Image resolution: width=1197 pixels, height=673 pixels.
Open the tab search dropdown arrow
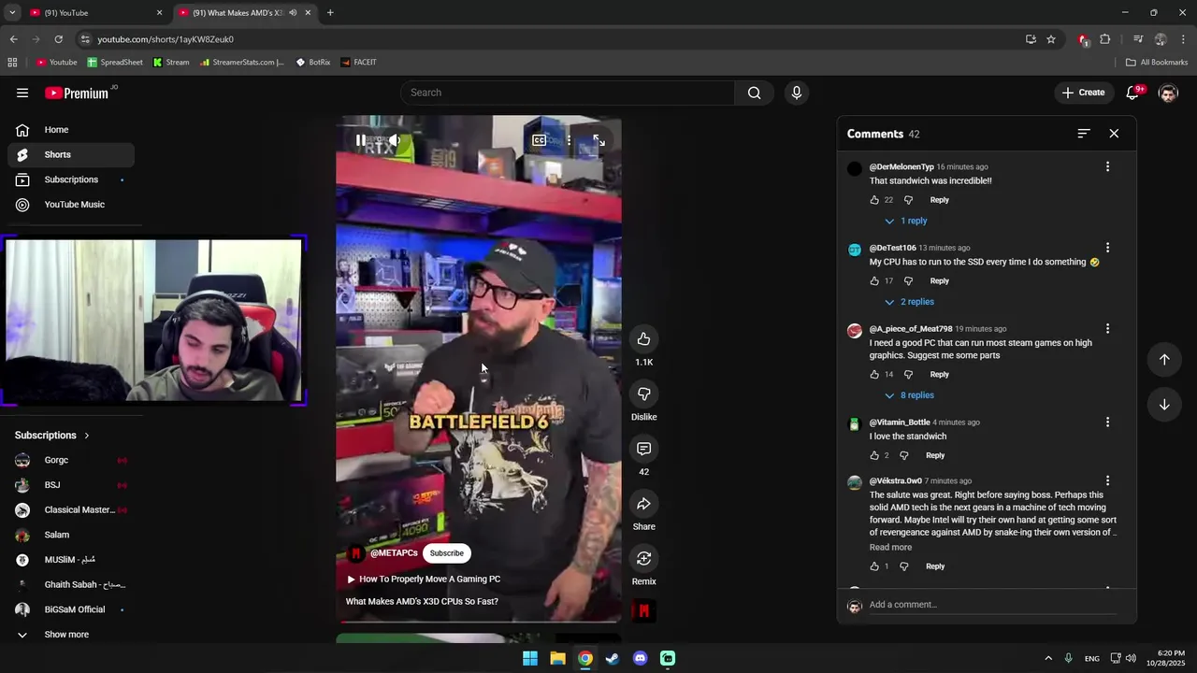[12, 13]
